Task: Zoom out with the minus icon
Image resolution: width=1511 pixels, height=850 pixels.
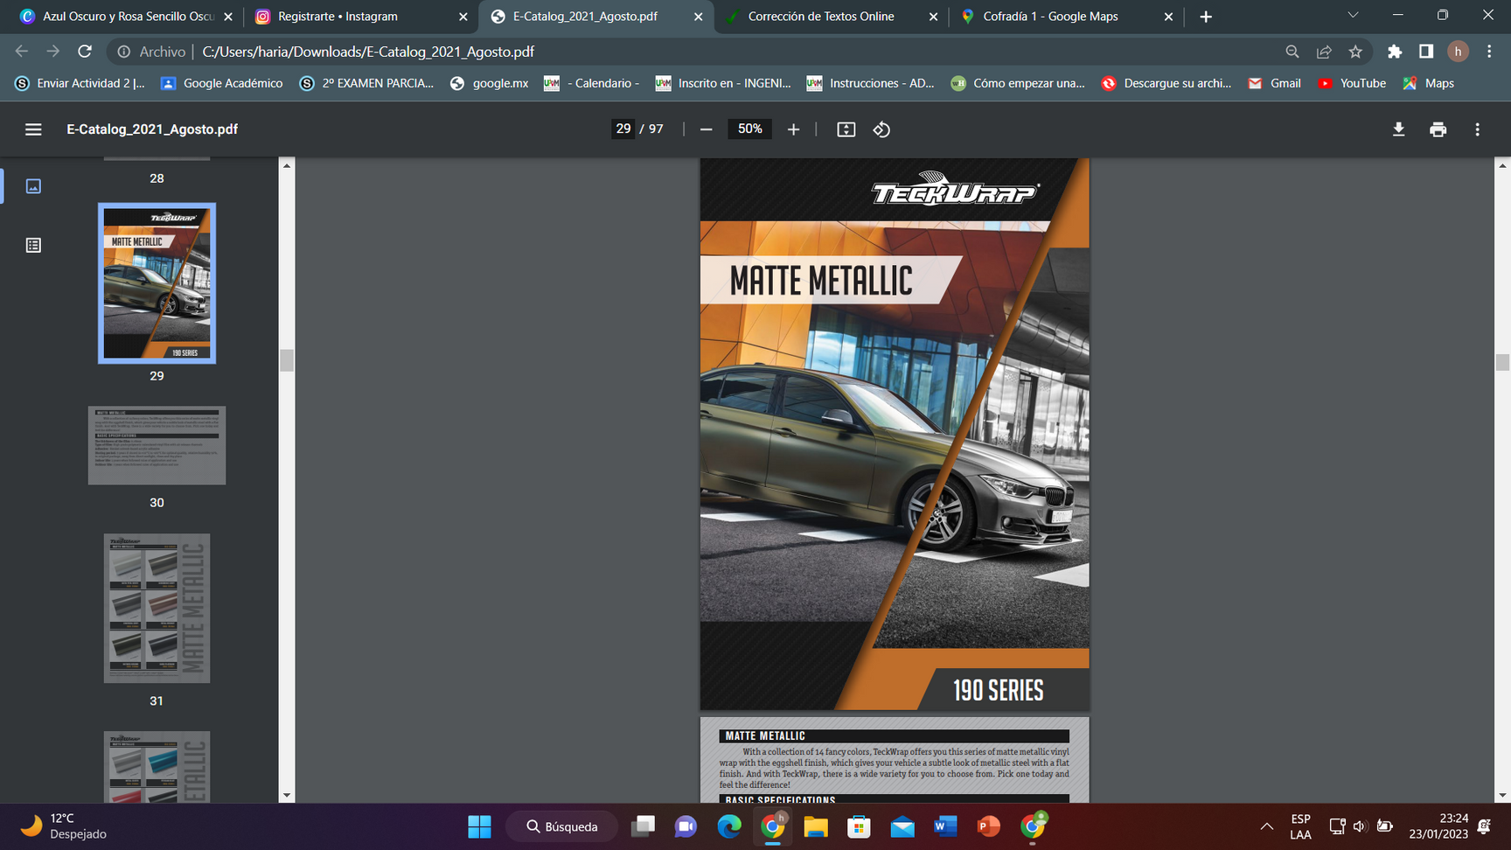Action: pos(707,129)
